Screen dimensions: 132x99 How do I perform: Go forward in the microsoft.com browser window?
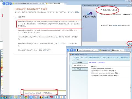tap(11, 4)
